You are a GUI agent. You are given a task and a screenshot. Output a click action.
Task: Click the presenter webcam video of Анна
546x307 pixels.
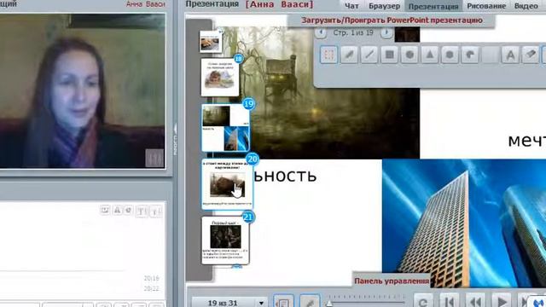82,91
